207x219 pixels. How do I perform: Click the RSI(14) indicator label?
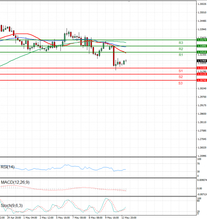(x=8, y=167)
